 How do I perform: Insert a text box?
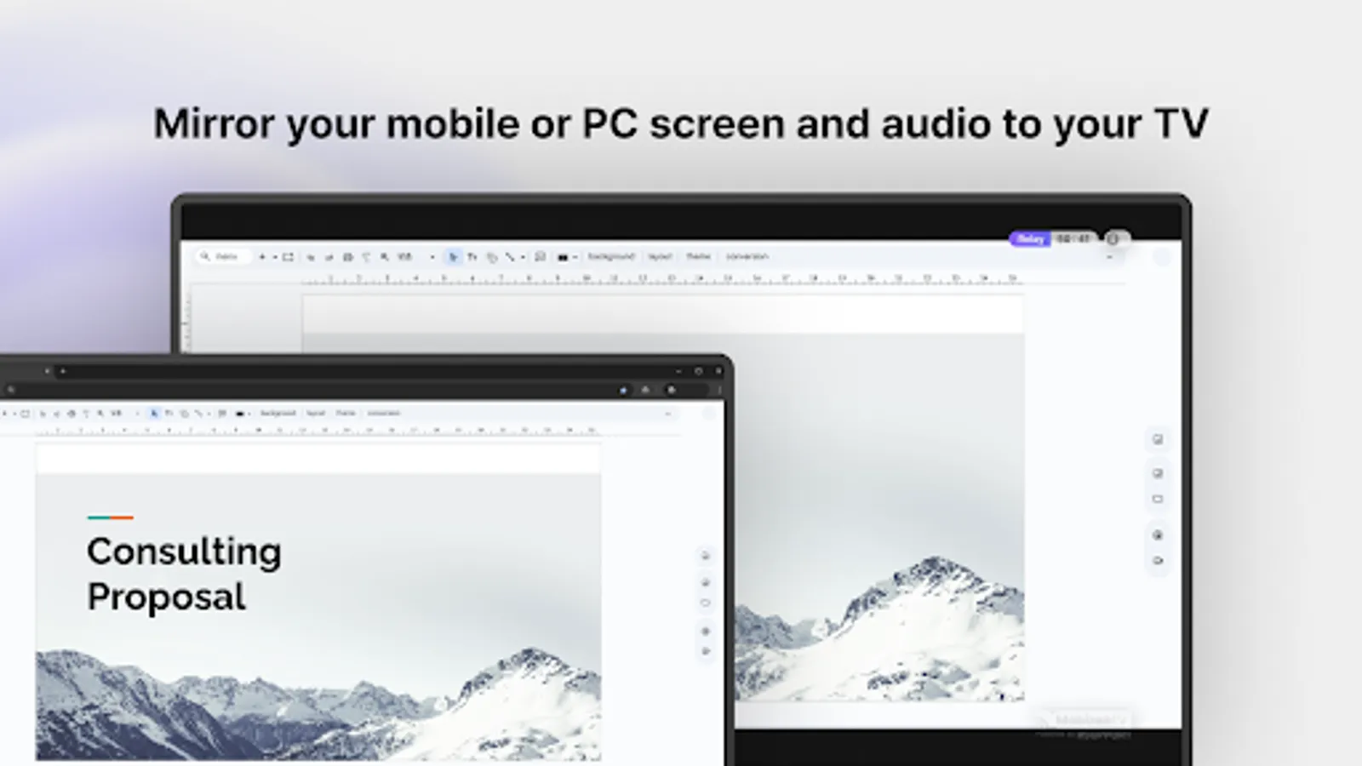(x=471, y=256)
